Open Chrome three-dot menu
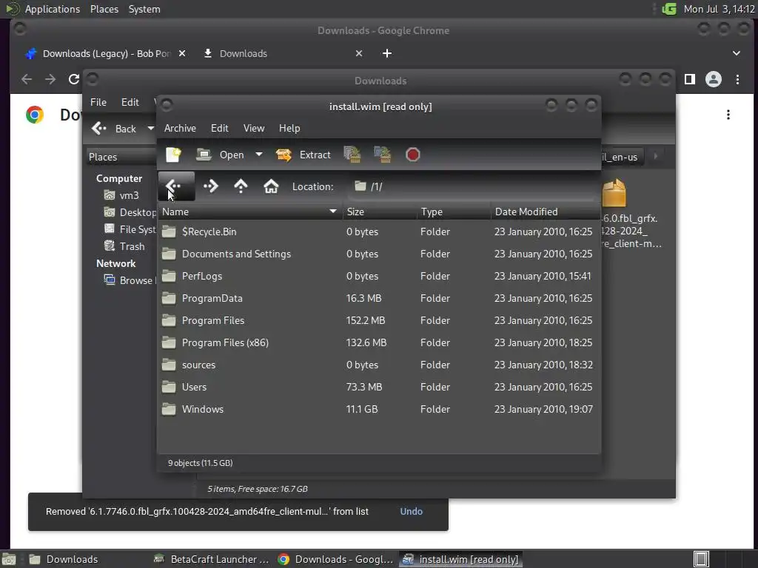This screenshot has width=758, height=568. pyautogui.click(x=737, y=79)
